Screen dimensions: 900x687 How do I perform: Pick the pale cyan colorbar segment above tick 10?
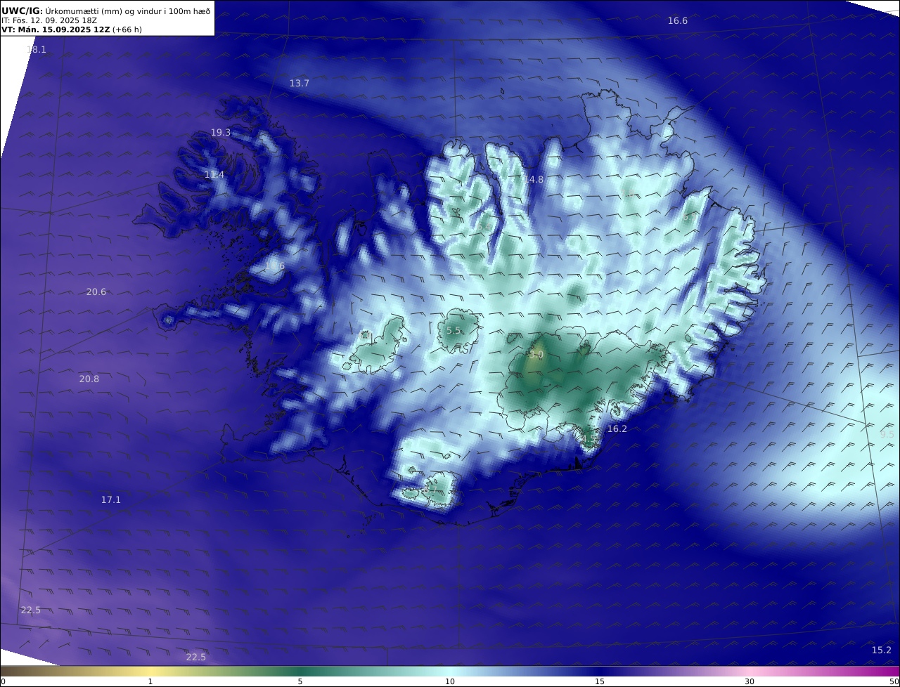coord(450,671)
